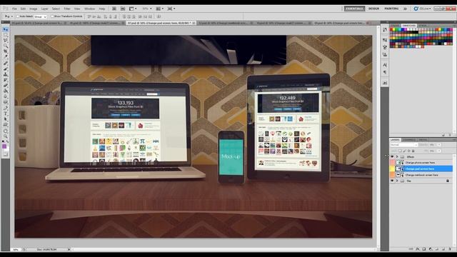
Task: Enable the Auto-Select checkbox
Action: point(18,16)
